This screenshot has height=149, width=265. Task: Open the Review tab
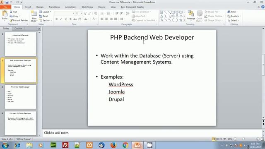[x=102, y=7]
